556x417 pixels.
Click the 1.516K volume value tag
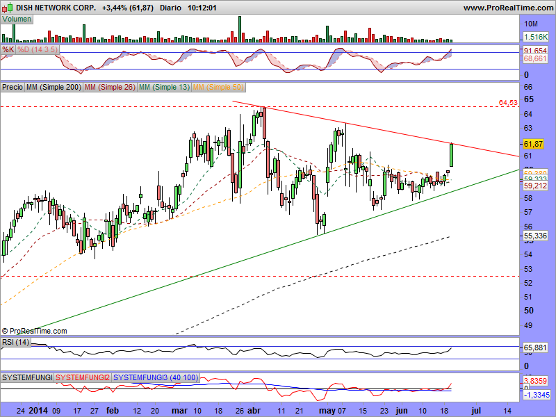point(535,36)
